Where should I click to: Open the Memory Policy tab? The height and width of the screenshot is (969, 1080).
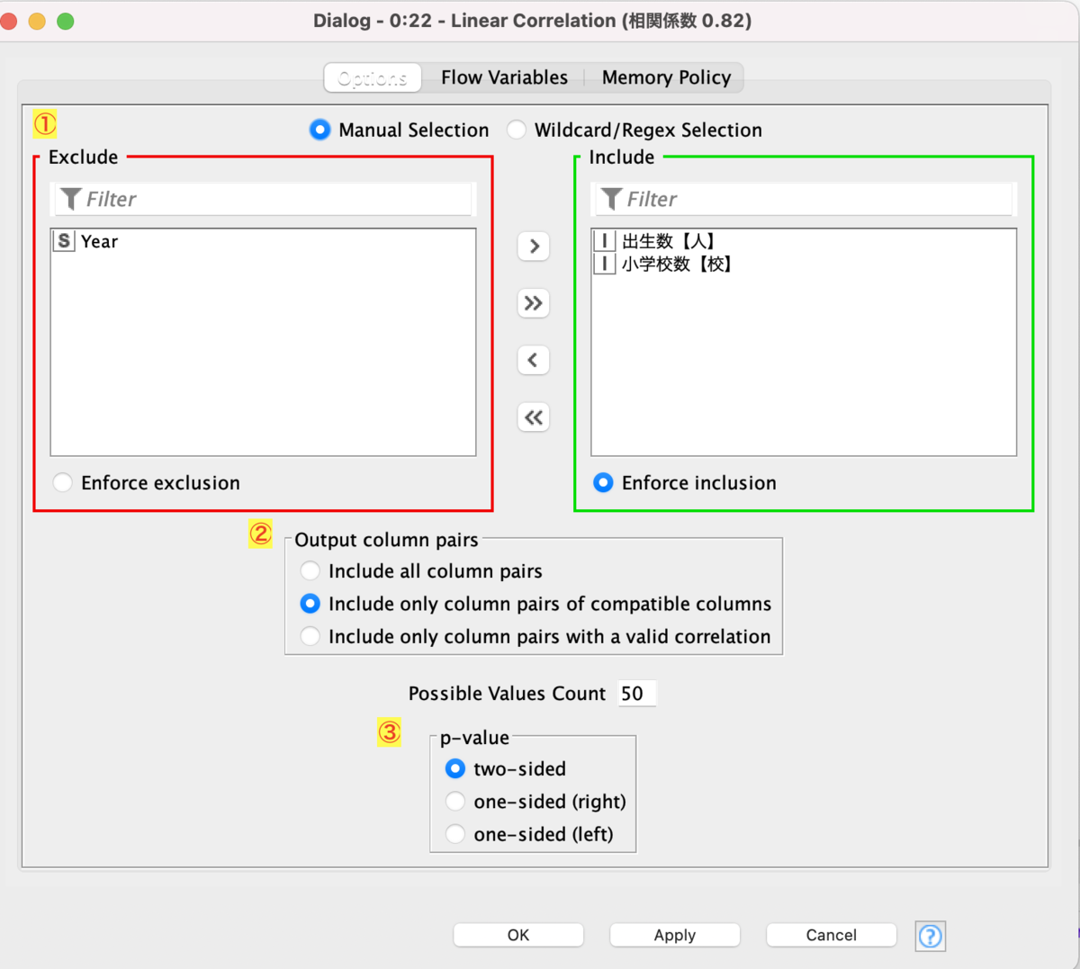pos(666,78)
